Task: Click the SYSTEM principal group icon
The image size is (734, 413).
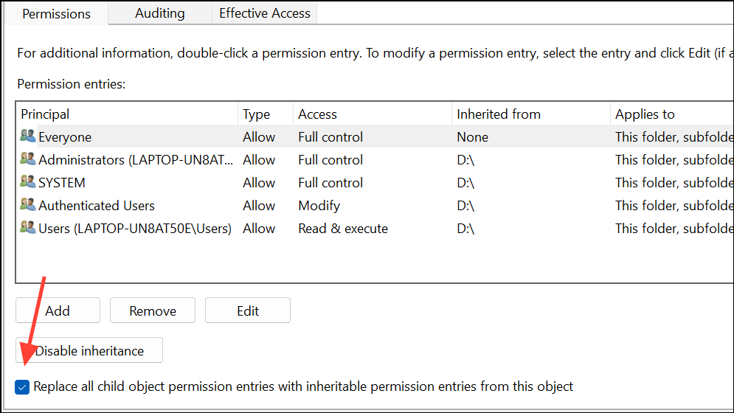Action: click(x=28, y=182)
